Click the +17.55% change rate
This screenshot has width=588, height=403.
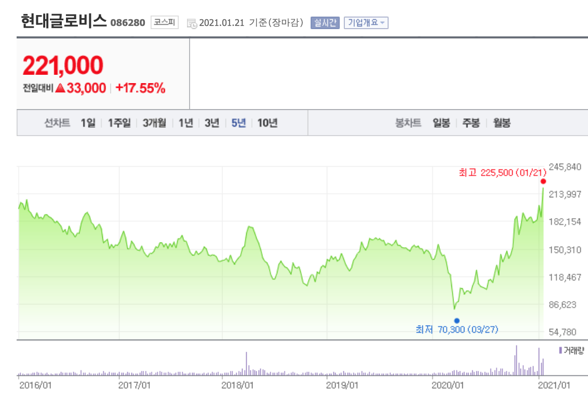tap(140, 88)
